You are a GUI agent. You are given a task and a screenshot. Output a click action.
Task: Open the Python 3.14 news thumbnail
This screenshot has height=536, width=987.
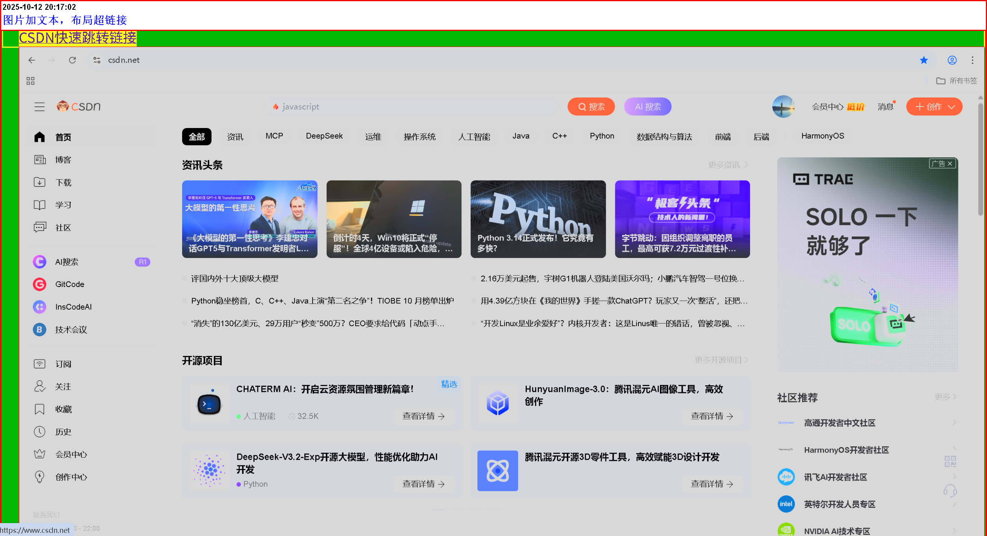pos(538,219)
